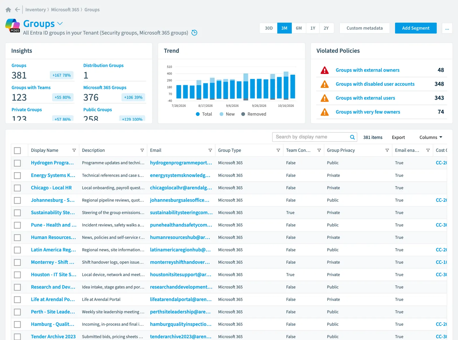458x340 pixels.
Task: Check the Chicago - Local HR row checkbox
Action: pos(17,188)
